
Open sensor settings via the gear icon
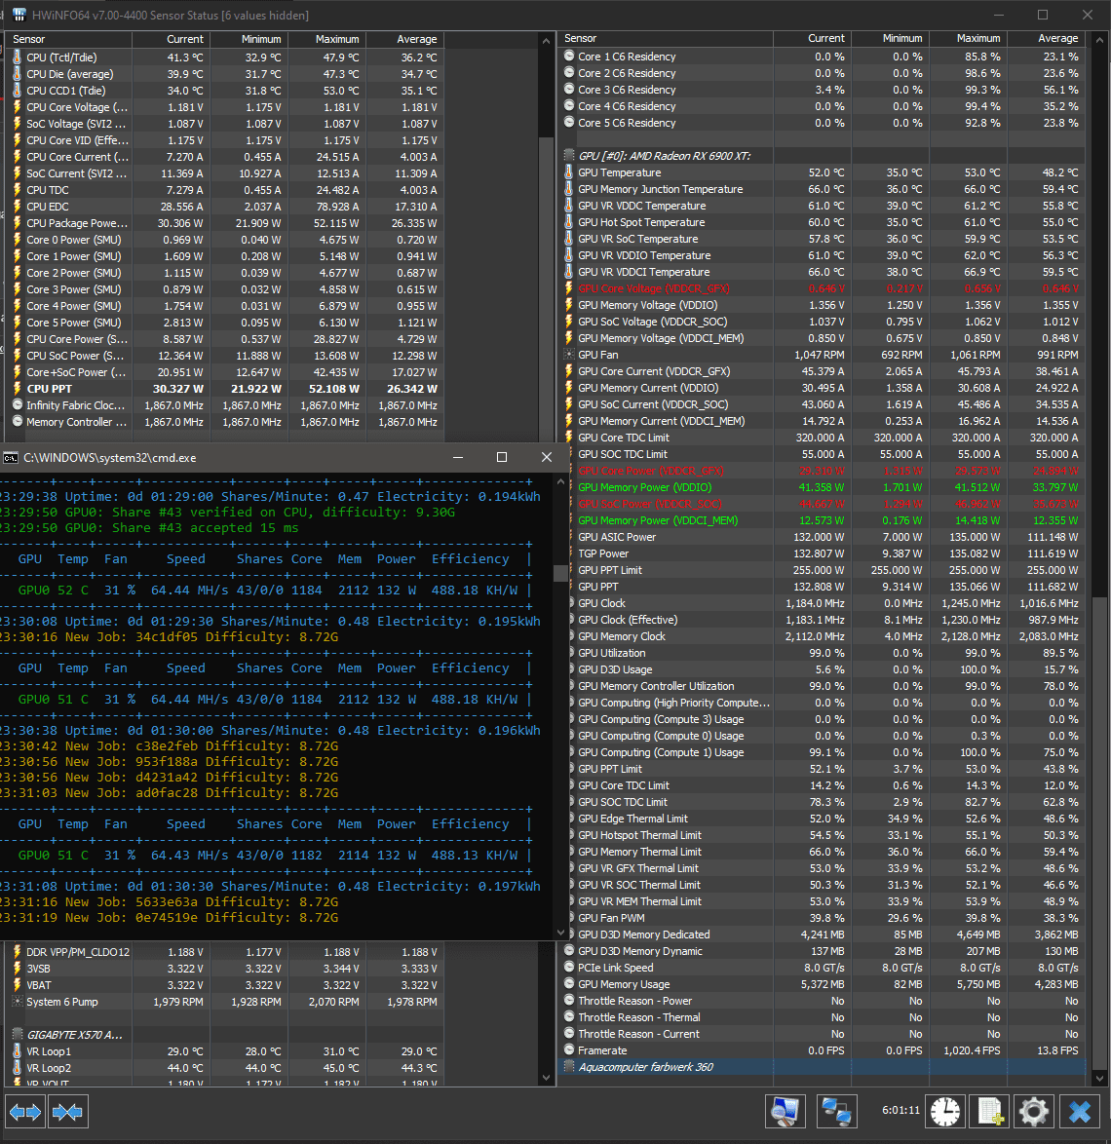coord(1034,1112)
